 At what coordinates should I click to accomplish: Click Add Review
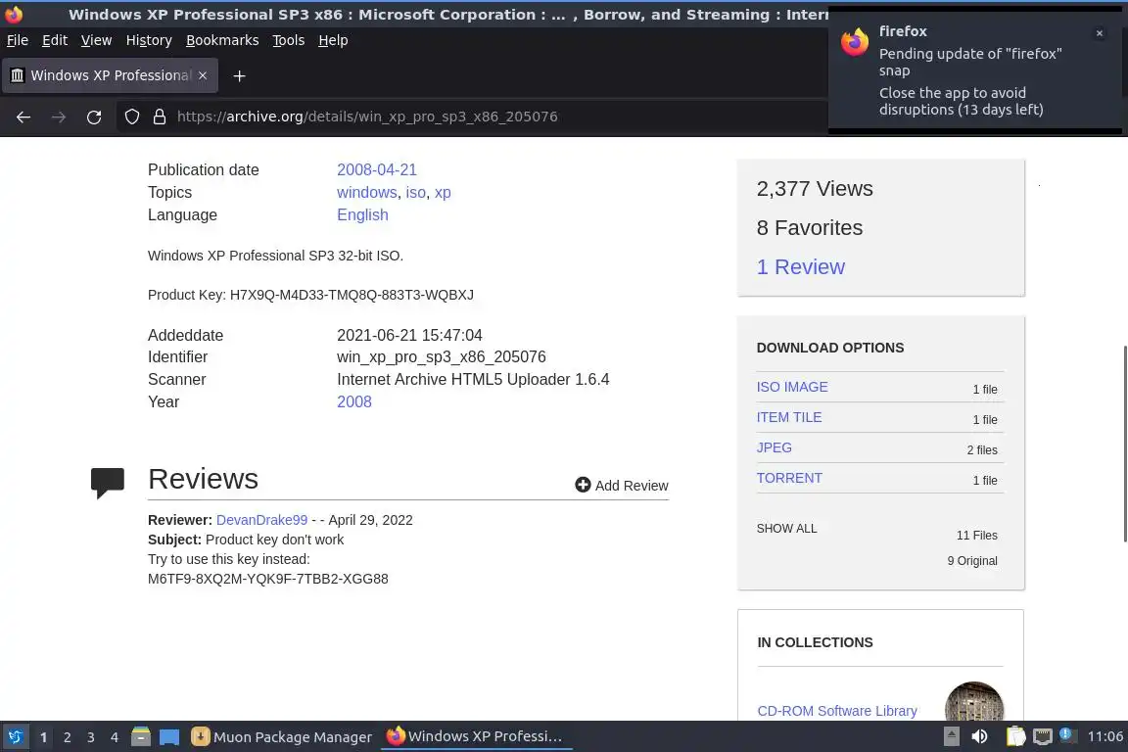click(622, 485)
